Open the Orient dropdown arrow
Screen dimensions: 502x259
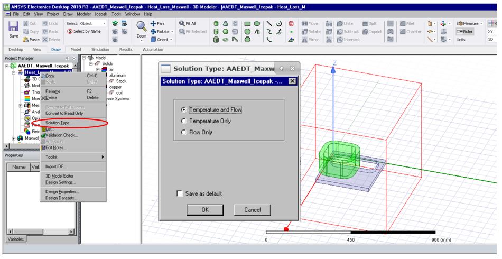171,39
